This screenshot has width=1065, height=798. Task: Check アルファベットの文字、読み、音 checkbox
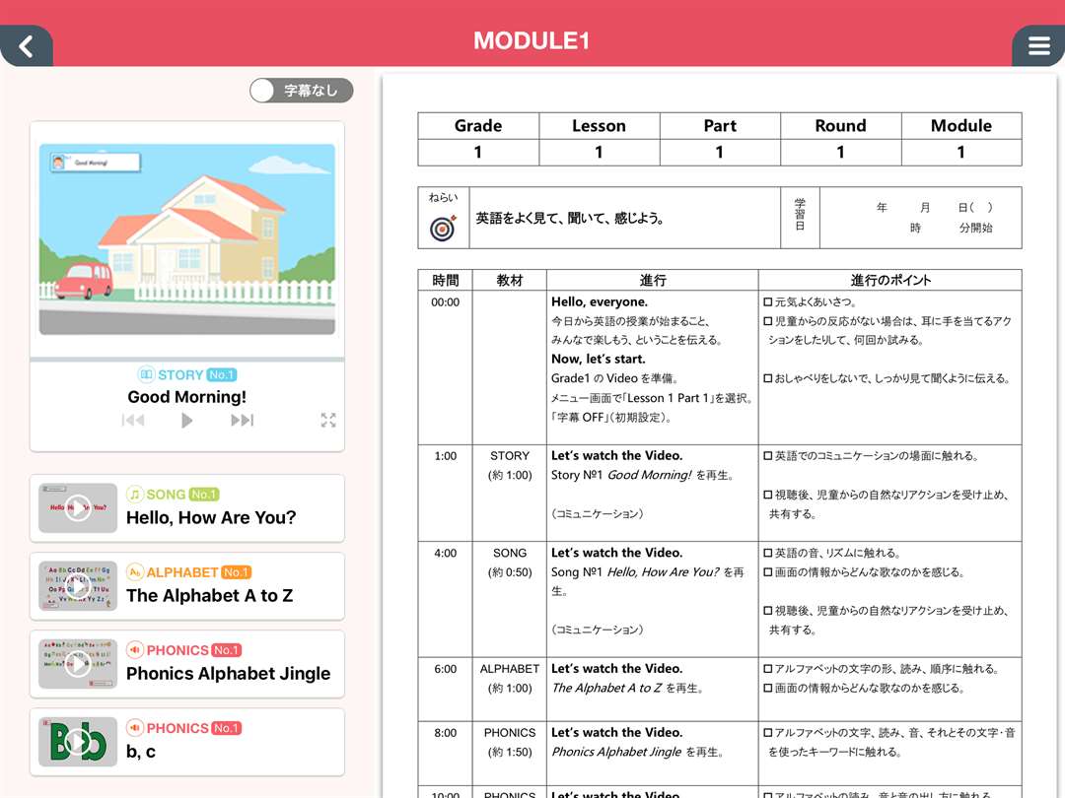(767, 733)
